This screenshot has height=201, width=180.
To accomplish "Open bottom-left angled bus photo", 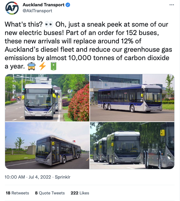I will 47,145.
